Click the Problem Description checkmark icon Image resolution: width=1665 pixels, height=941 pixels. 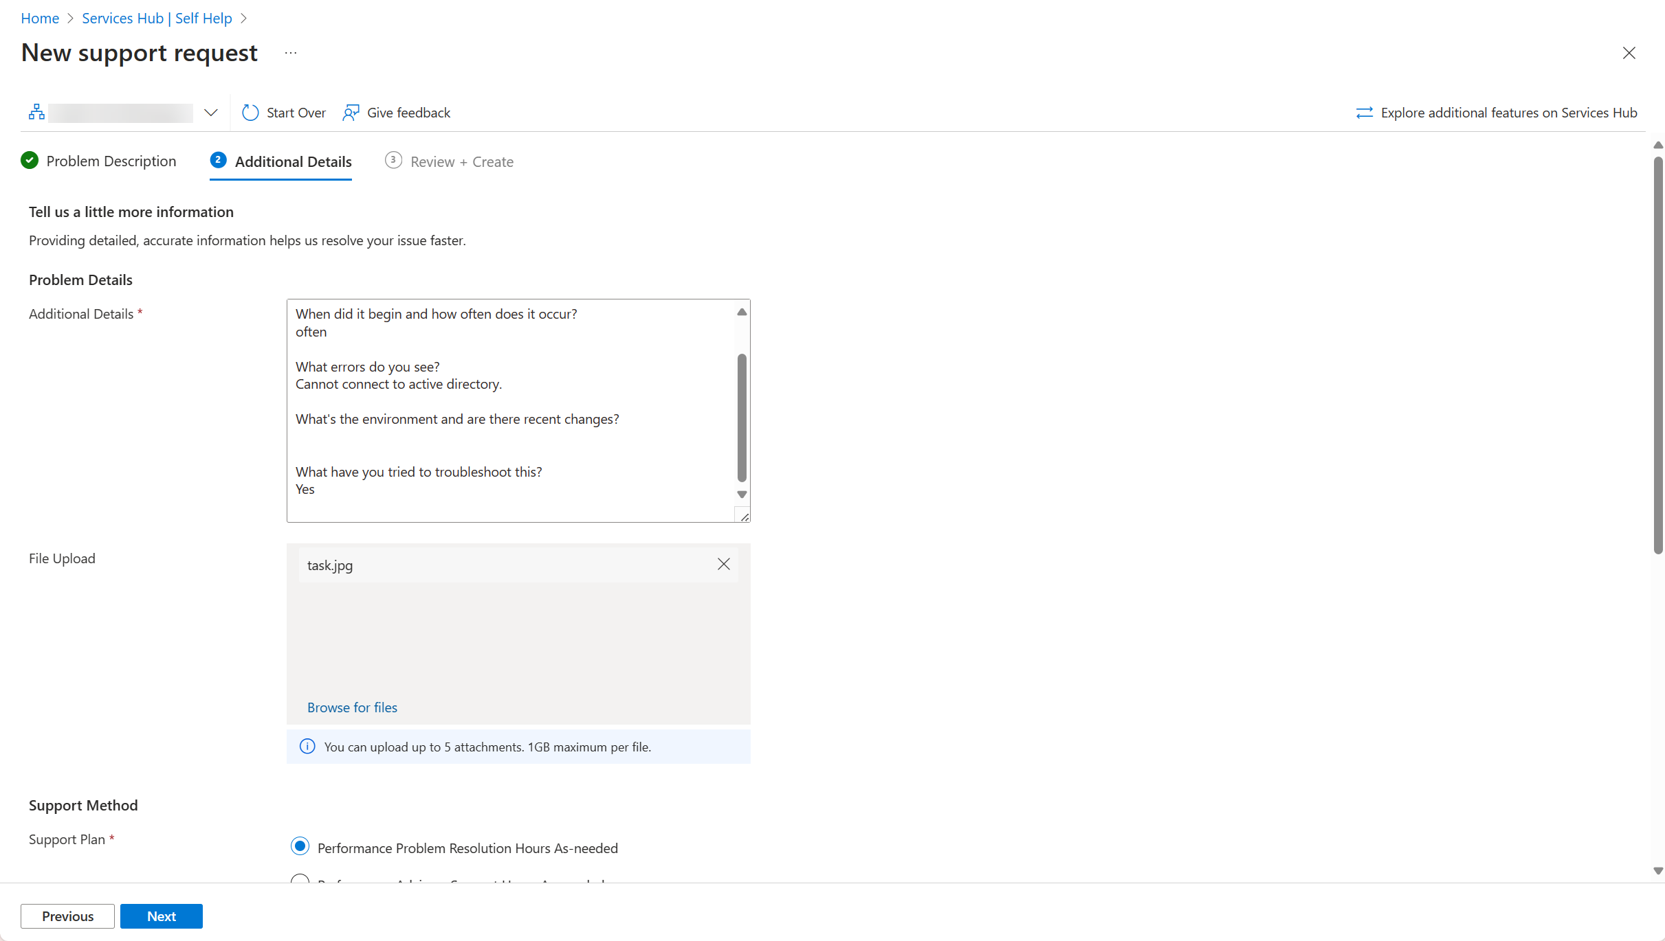point(30,161)
